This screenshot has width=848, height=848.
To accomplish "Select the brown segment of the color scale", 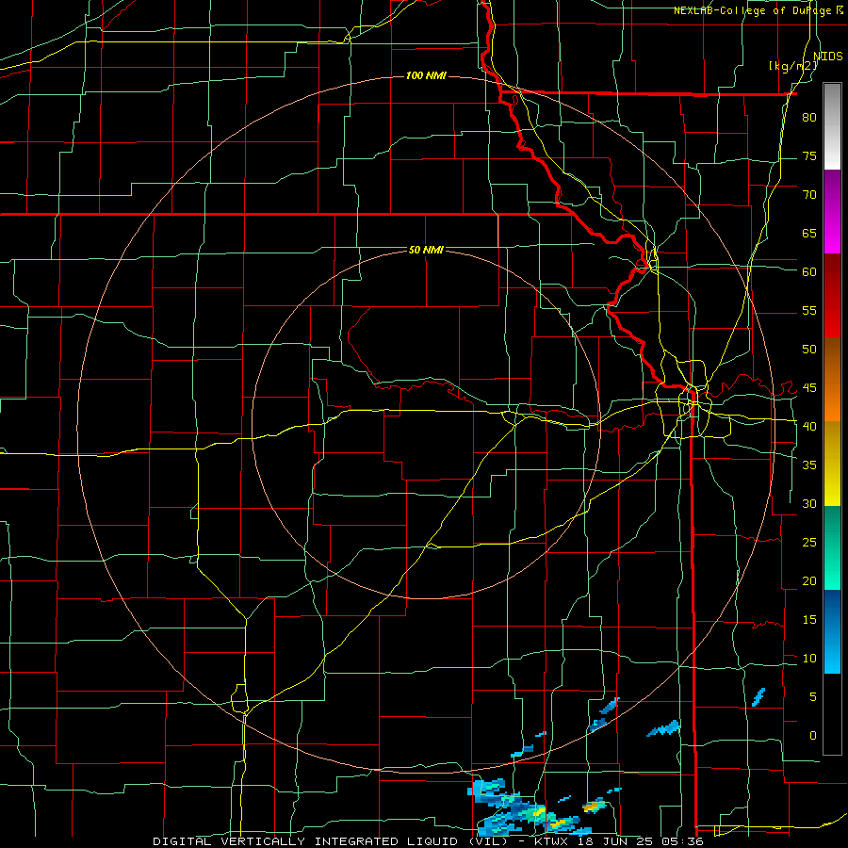I will pos(832,358).
